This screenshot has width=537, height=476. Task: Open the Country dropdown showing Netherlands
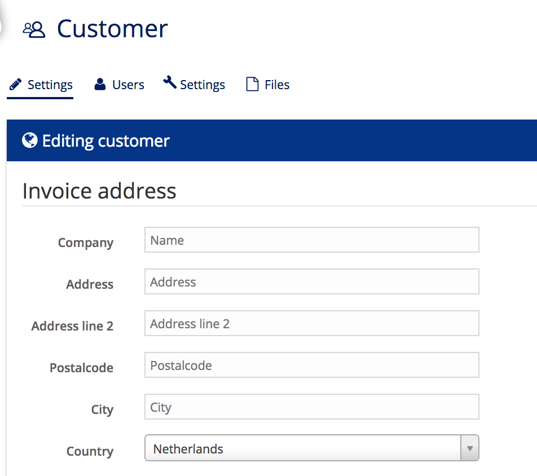click(311, 448)
